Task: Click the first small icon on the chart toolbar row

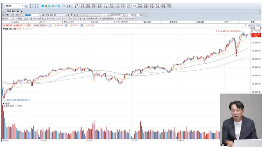Action: coord(4,15)
